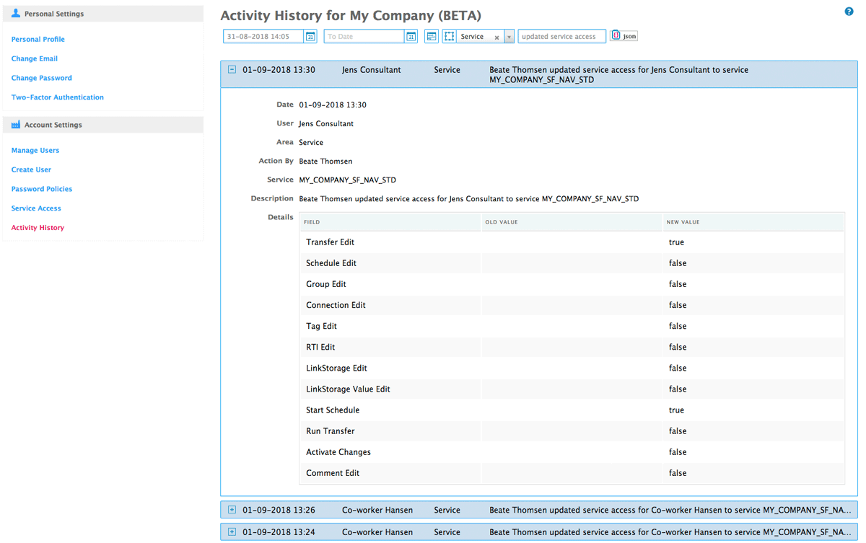Click the area selection icon before Service
This screenshot has height=543, width=866.
[x=449, y=37]
